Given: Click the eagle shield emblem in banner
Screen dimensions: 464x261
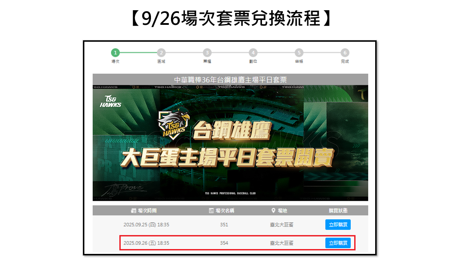Looking at the screenshot, I should click(x=173, y=124).
